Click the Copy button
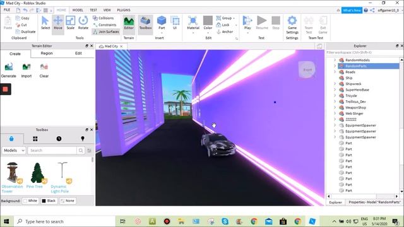Screen dimensions: 404x227 23,18
